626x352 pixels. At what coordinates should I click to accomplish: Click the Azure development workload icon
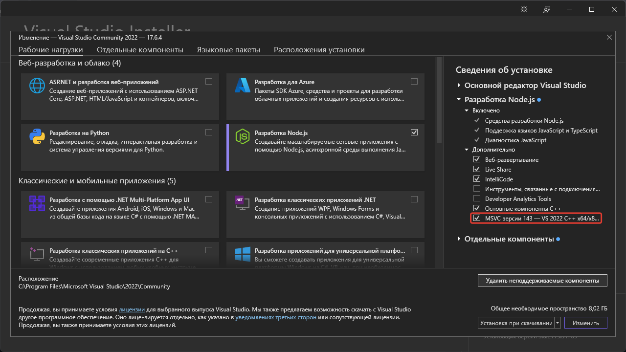point(243,86)
